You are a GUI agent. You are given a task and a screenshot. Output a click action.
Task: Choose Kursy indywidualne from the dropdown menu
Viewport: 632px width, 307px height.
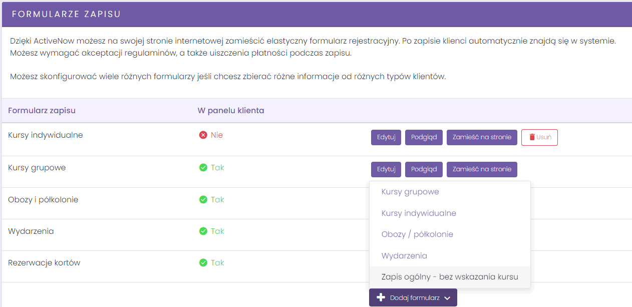[x=450, y=213]
